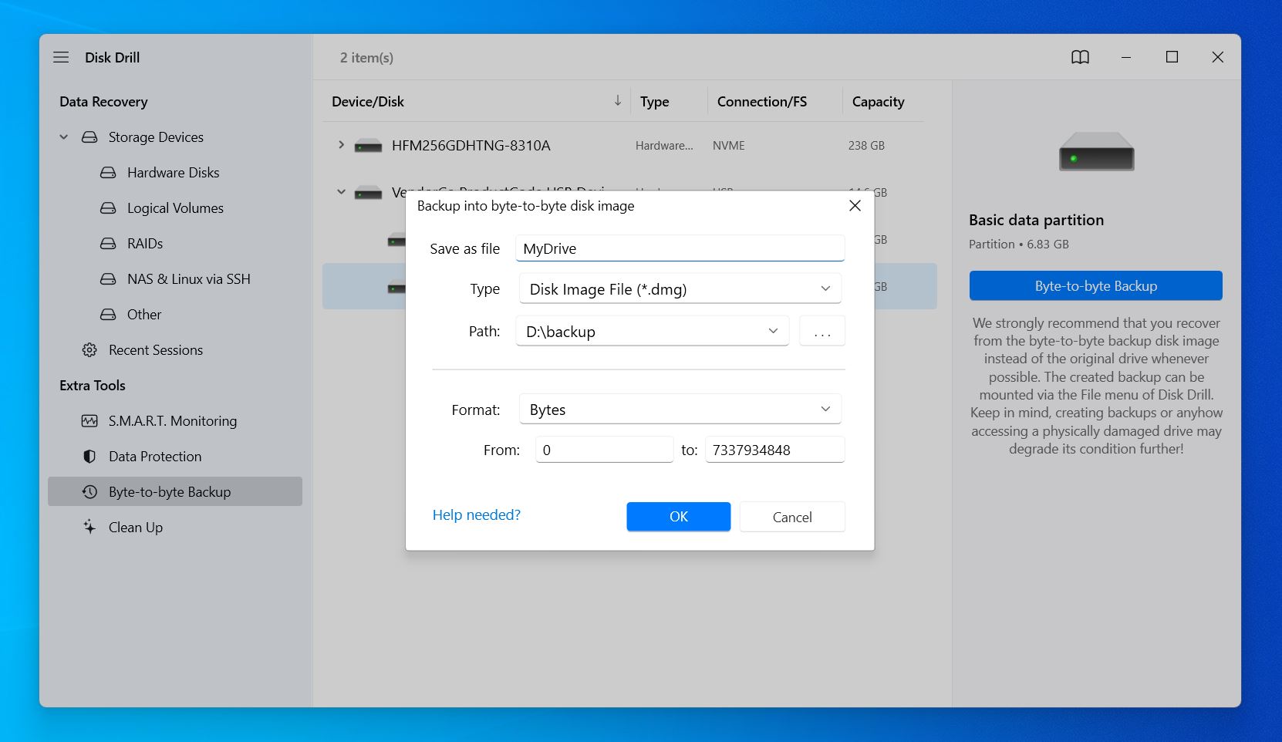Click the Hardware Disks icon
The width and height of the screenshot is (1282, 742).
pos(108,173)
